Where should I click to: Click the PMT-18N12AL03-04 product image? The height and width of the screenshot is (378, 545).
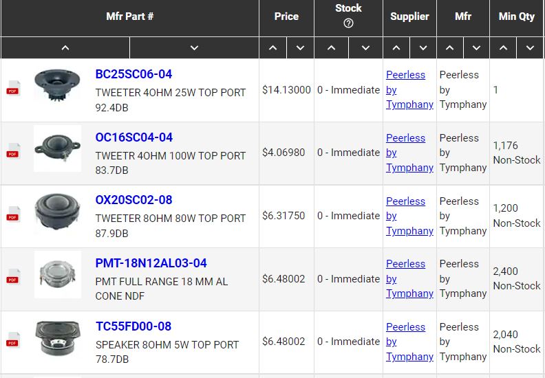coord(58,274)
